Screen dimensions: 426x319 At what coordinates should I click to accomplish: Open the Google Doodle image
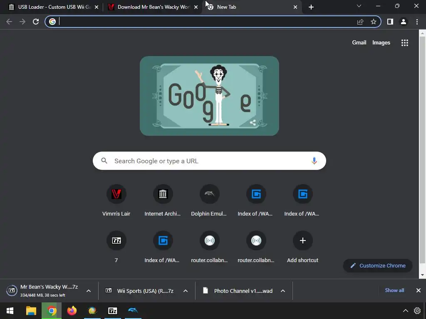209,96
